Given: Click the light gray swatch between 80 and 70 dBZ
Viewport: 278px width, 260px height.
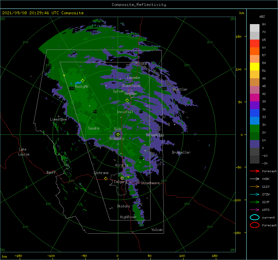Looking at the screenshot, I should [255, 28].
